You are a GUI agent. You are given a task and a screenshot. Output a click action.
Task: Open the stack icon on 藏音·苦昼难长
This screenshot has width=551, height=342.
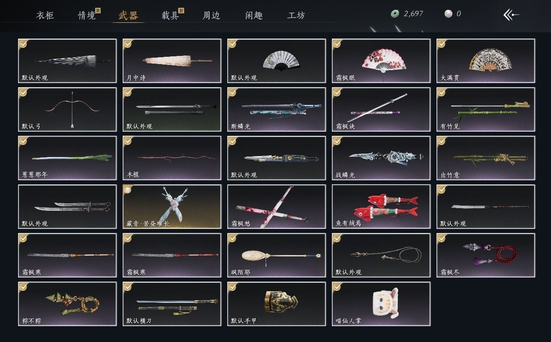click(x=127, y=189)
